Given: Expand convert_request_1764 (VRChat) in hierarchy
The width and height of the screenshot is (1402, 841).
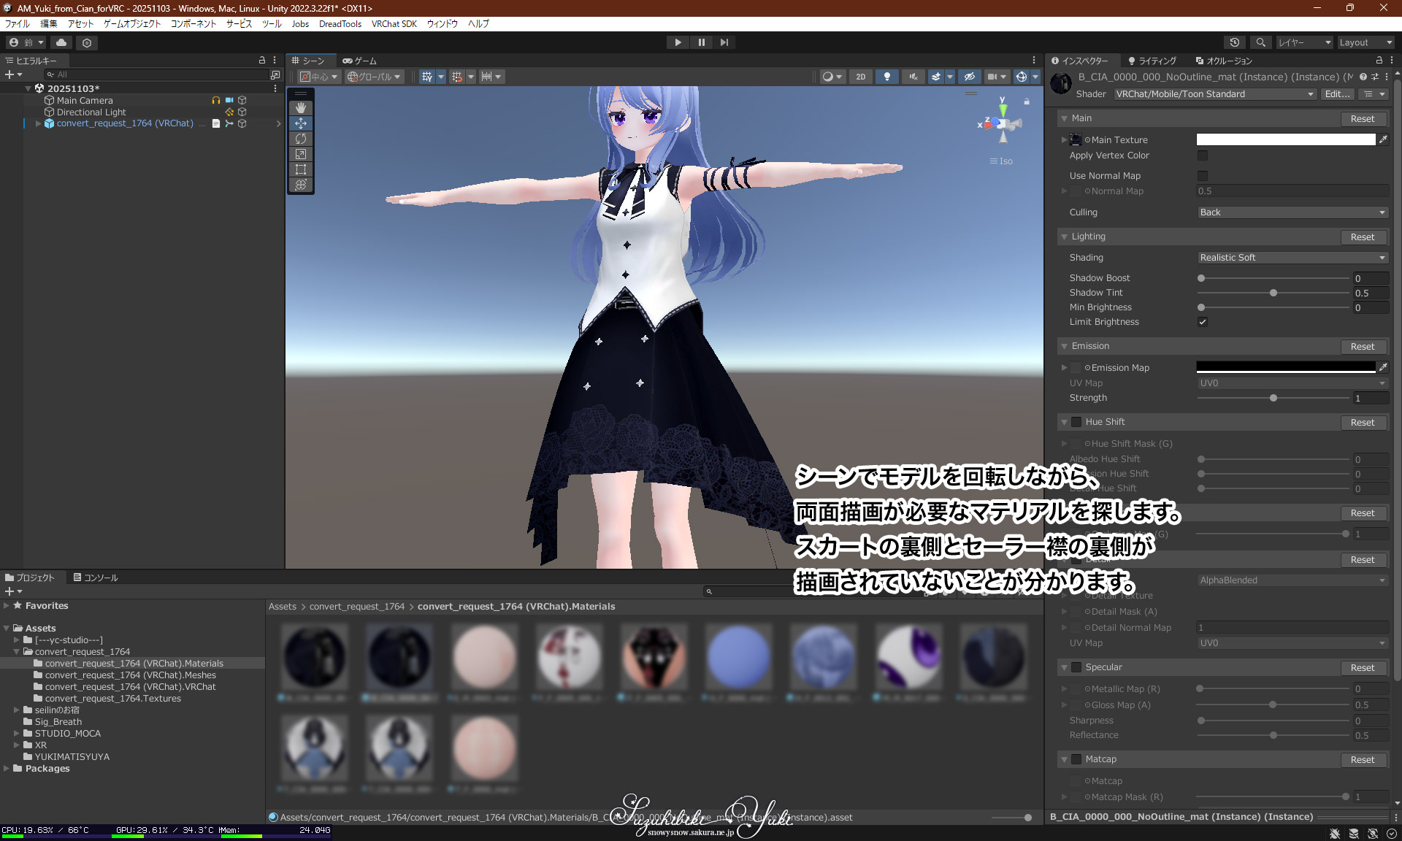Looking at the screenshot, I should 38,123.
